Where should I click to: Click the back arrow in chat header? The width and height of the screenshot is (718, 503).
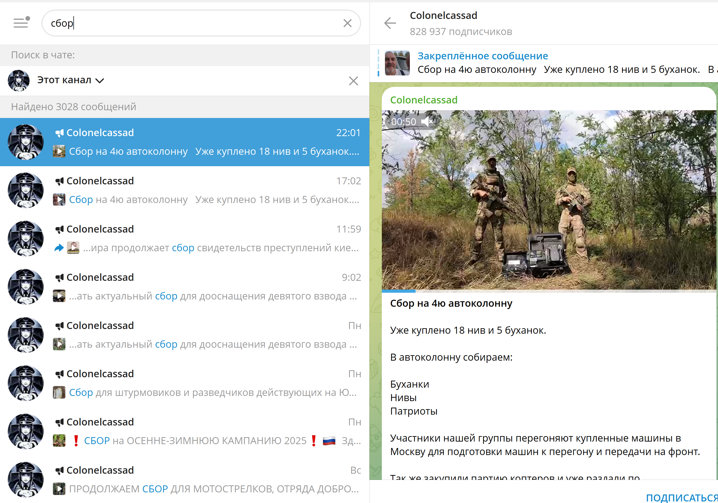pos(390,23)
